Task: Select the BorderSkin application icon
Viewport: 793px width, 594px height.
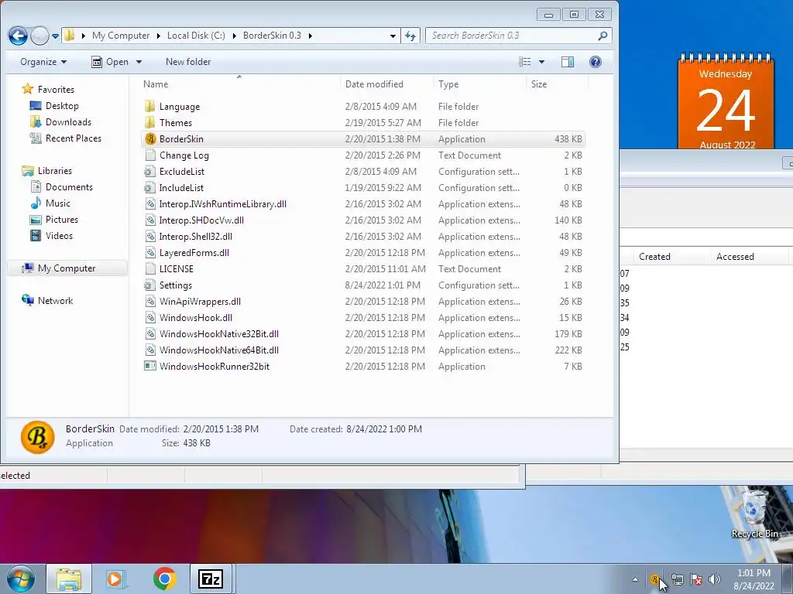Action: pos(149,139)
